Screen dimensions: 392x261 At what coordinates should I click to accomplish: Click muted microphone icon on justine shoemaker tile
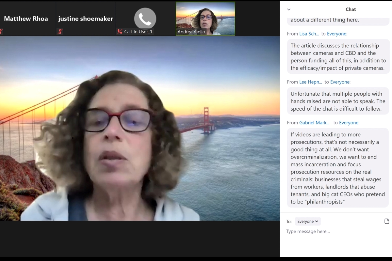coord(60,32)
